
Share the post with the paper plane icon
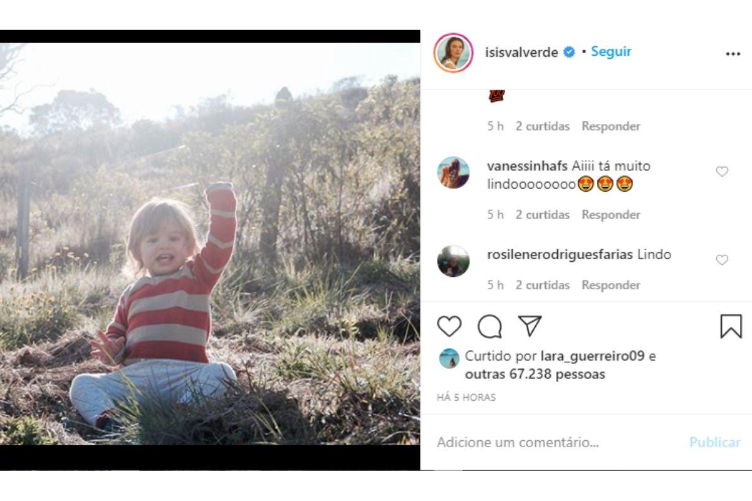coord(530,326)
